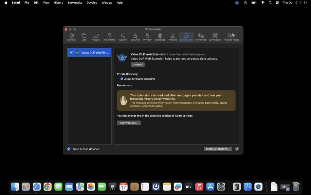Image resolution: width=311 pixels, height=195 pixels.
Task: Open More Extensions...
Action: point(218,149)
